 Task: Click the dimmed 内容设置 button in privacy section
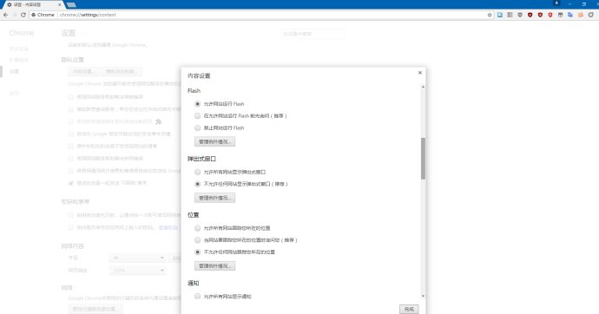[x=83, y=72]
